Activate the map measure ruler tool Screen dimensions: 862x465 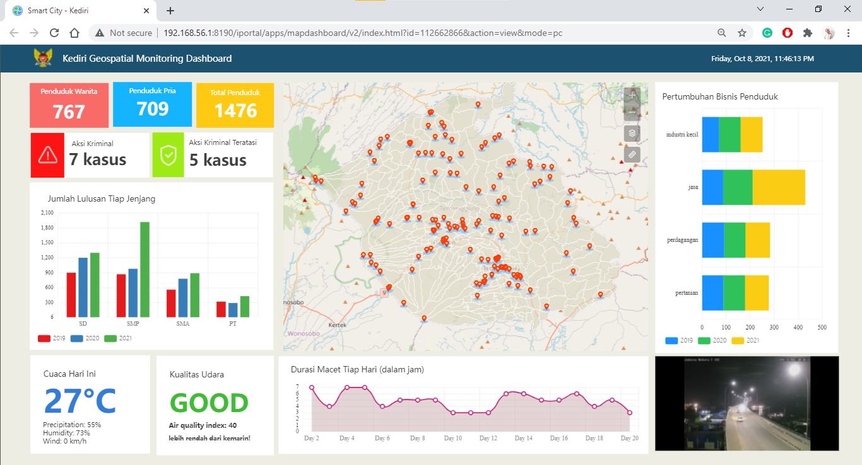(x=632, y=154)
